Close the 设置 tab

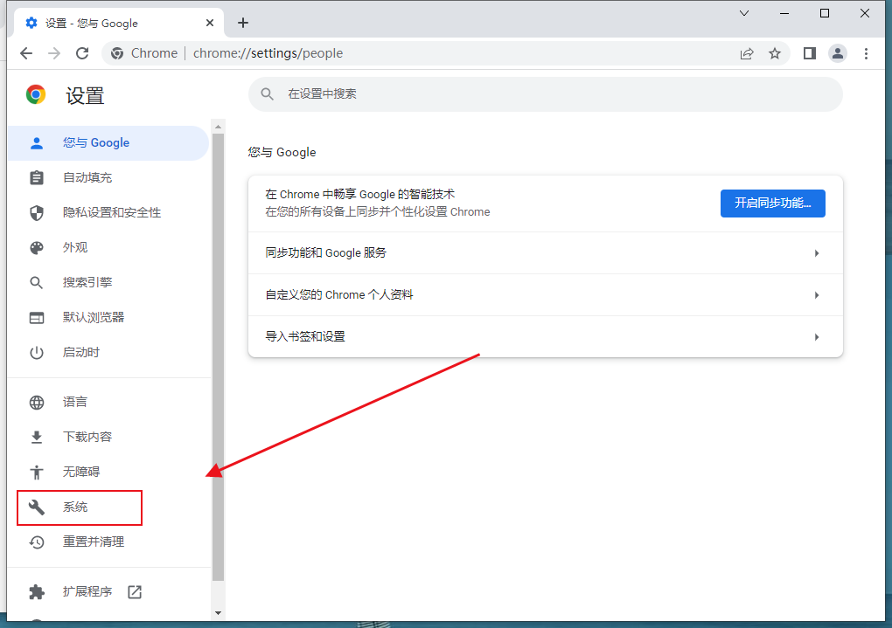point(210,23)
